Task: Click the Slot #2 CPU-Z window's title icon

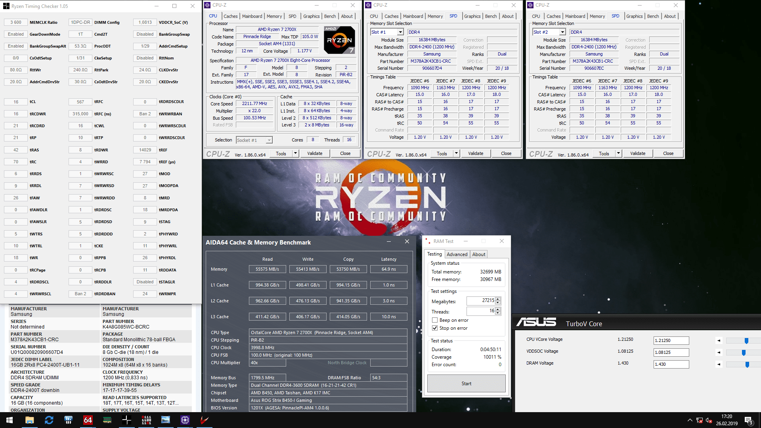Action: [531, 5]
